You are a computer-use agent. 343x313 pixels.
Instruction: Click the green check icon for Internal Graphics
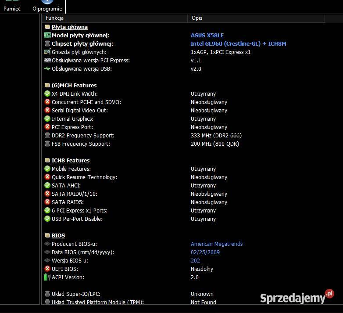click(x=47, y=119)
